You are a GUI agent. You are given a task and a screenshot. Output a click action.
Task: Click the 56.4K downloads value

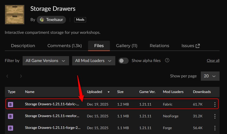(x=198, y=128)
